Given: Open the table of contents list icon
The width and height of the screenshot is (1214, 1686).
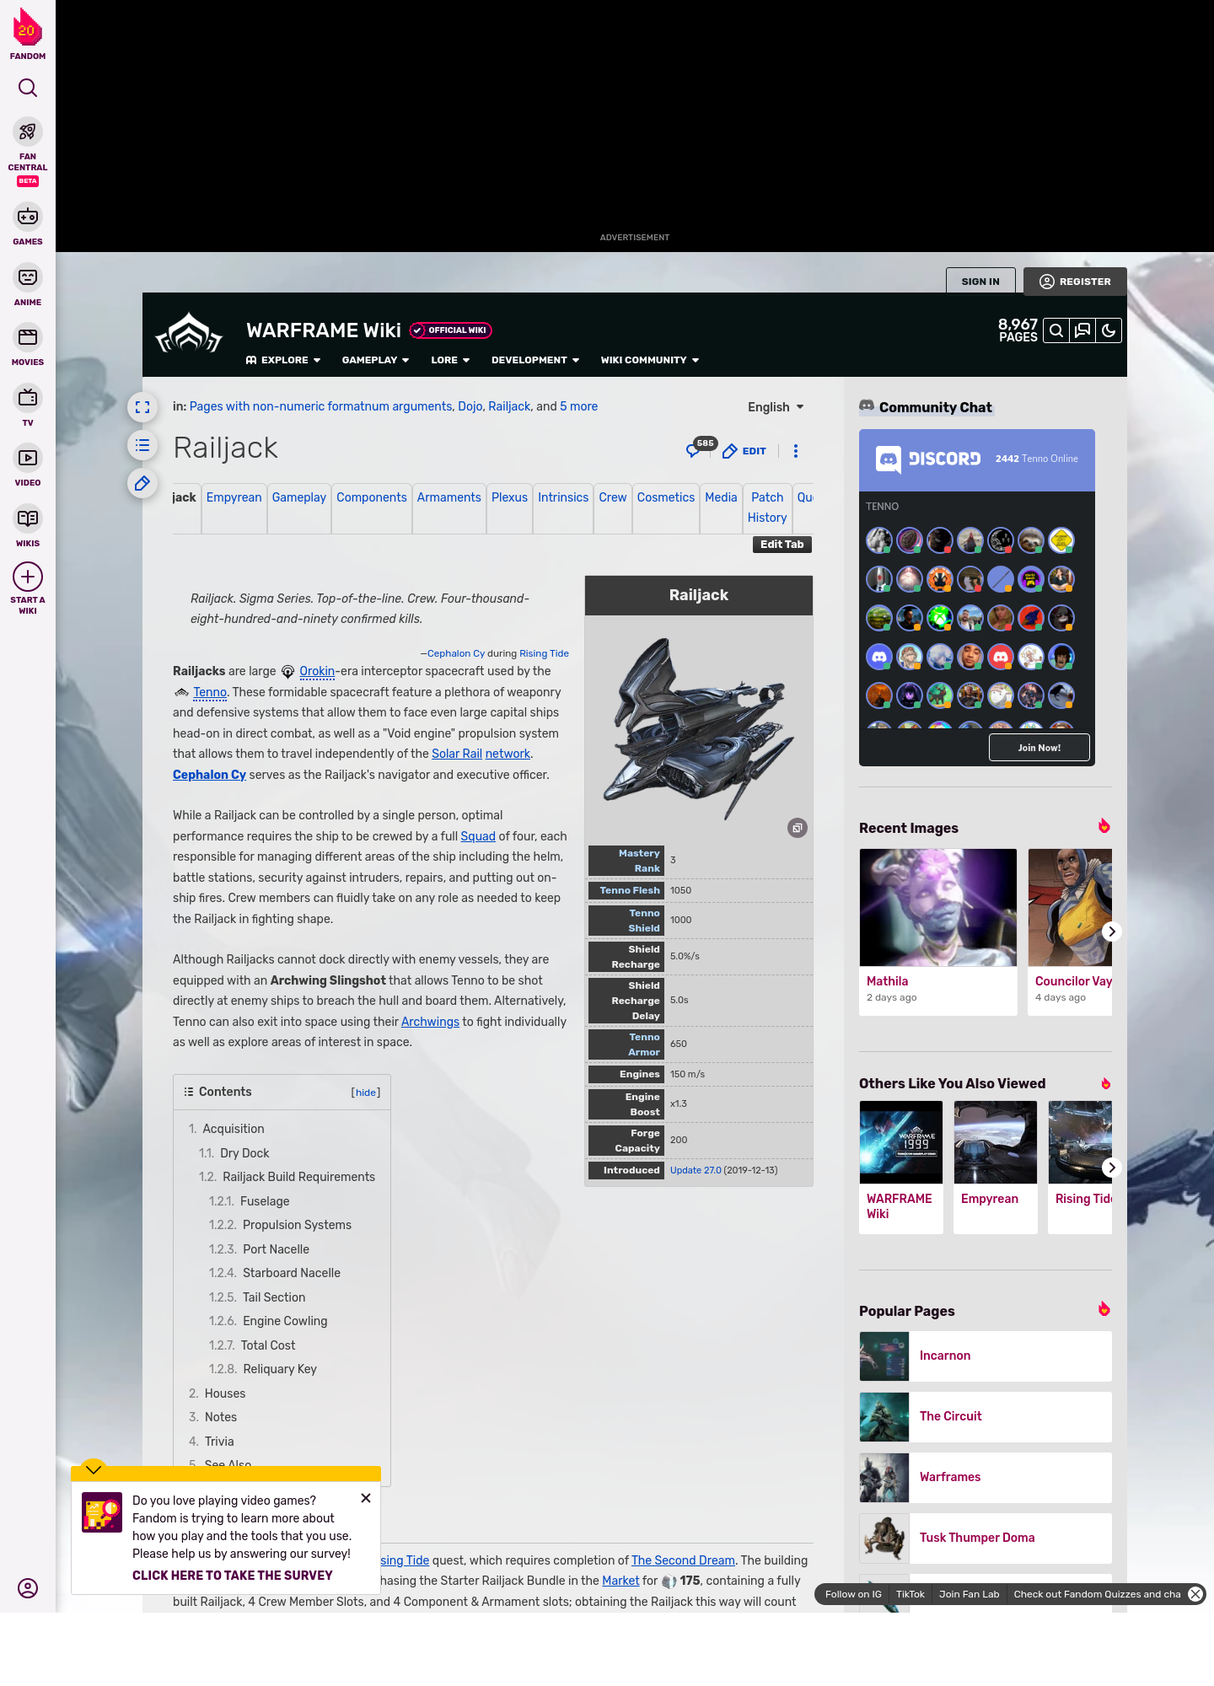Looking at the screenshot, I should tap(142, 445).
